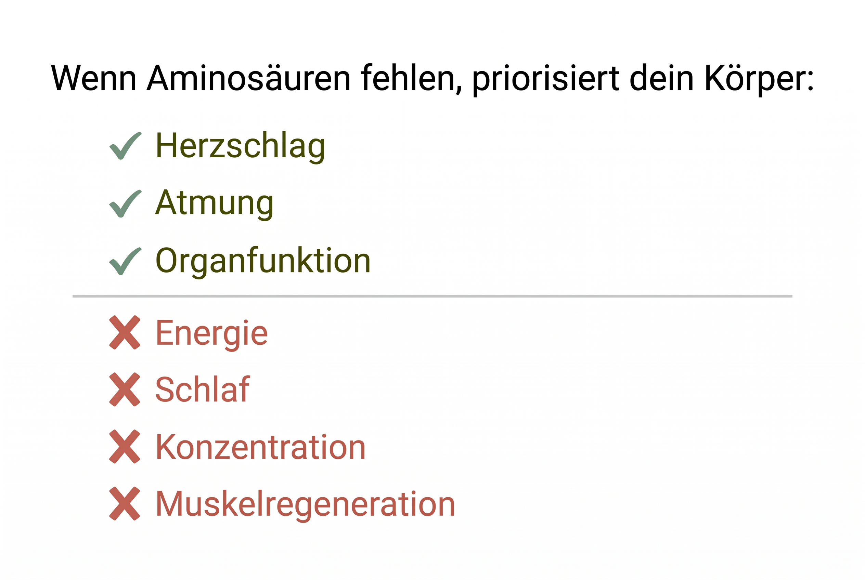
Task: Click the red X beside Konzentration
Action: (x=125, y=447)
